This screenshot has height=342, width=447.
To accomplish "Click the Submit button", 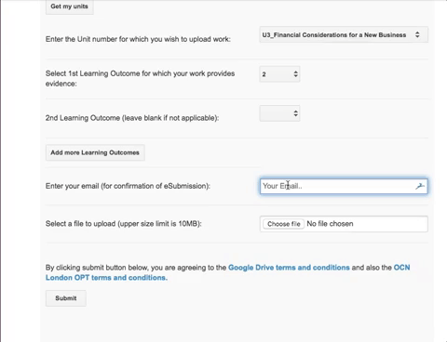I will pos(66,298).
